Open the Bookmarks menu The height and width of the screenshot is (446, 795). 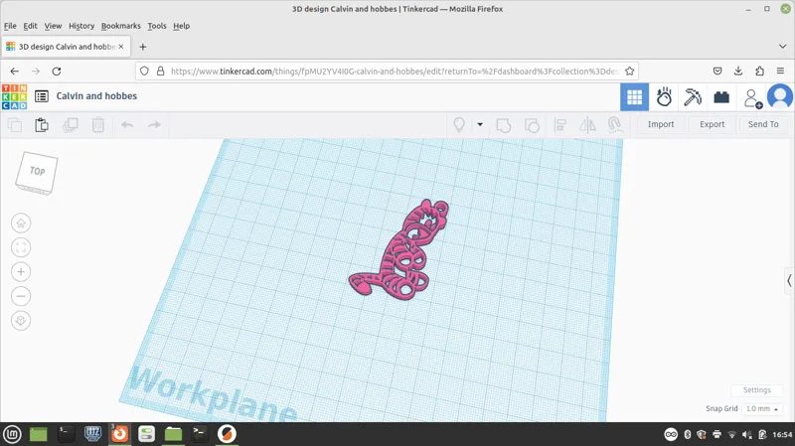(x=120, y=26)
